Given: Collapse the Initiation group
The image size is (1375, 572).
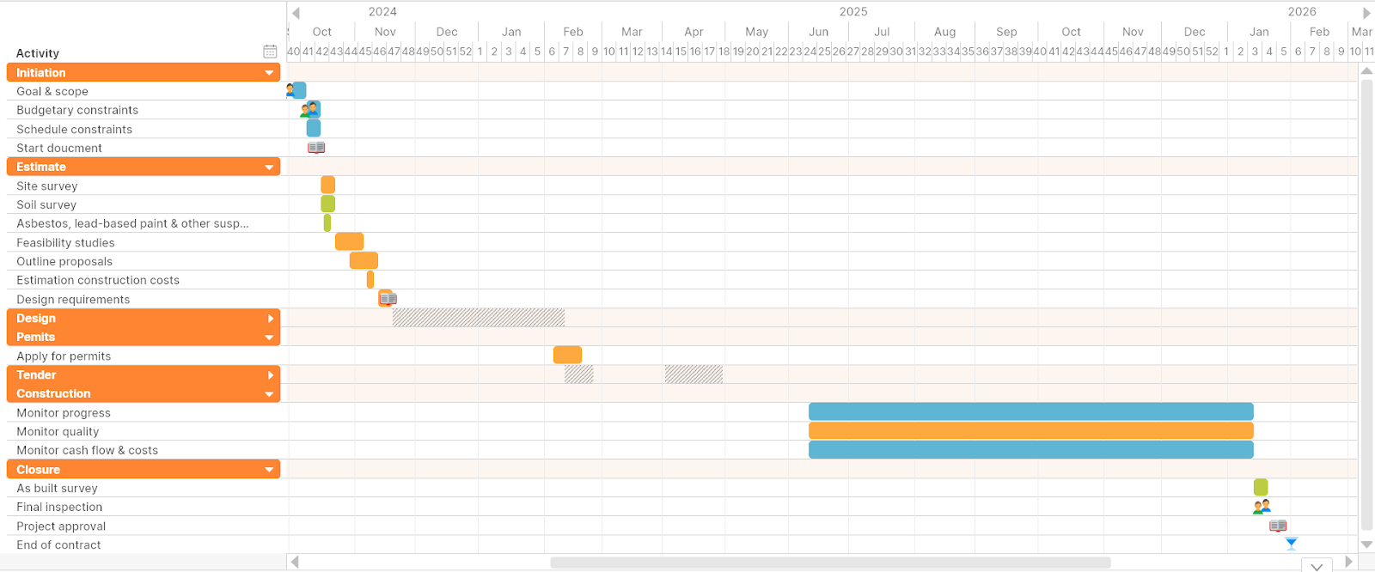Looking at the screenshot, I should point(270,73).
